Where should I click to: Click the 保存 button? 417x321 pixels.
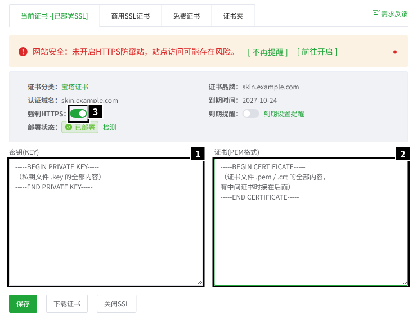[x=23, y=304]
